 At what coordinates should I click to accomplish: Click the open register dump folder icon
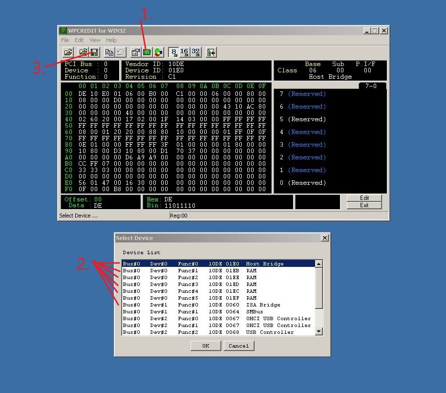click(x=84, y=52)
